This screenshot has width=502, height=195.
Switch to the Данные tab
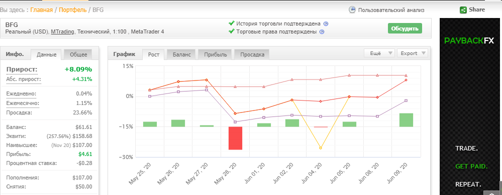(x=46, y=54)
